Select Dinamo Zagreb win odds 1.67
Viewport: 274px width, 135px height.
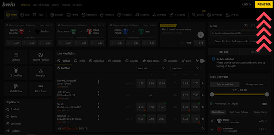pyautogui.click(x=117, y=43)
